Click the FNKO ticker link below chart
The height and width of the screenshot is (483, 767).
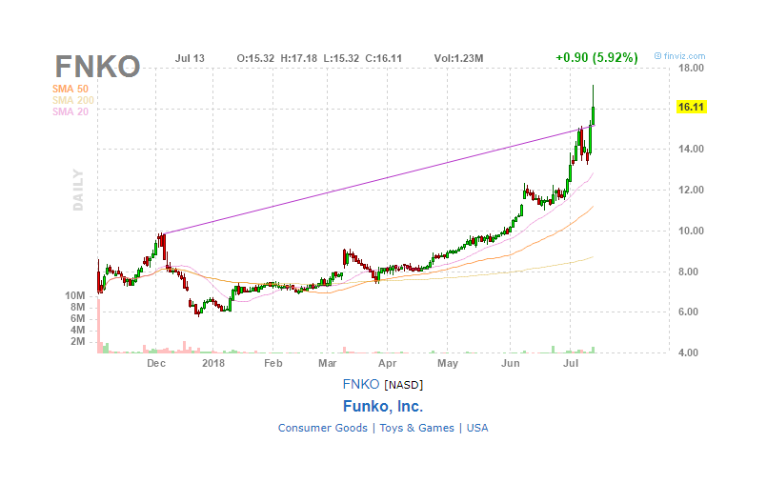(360, 384)
